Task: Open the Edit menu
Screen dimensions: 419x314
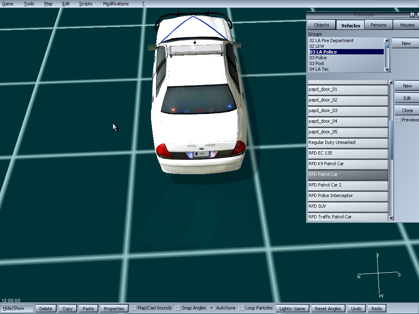Action: (66, 4)
